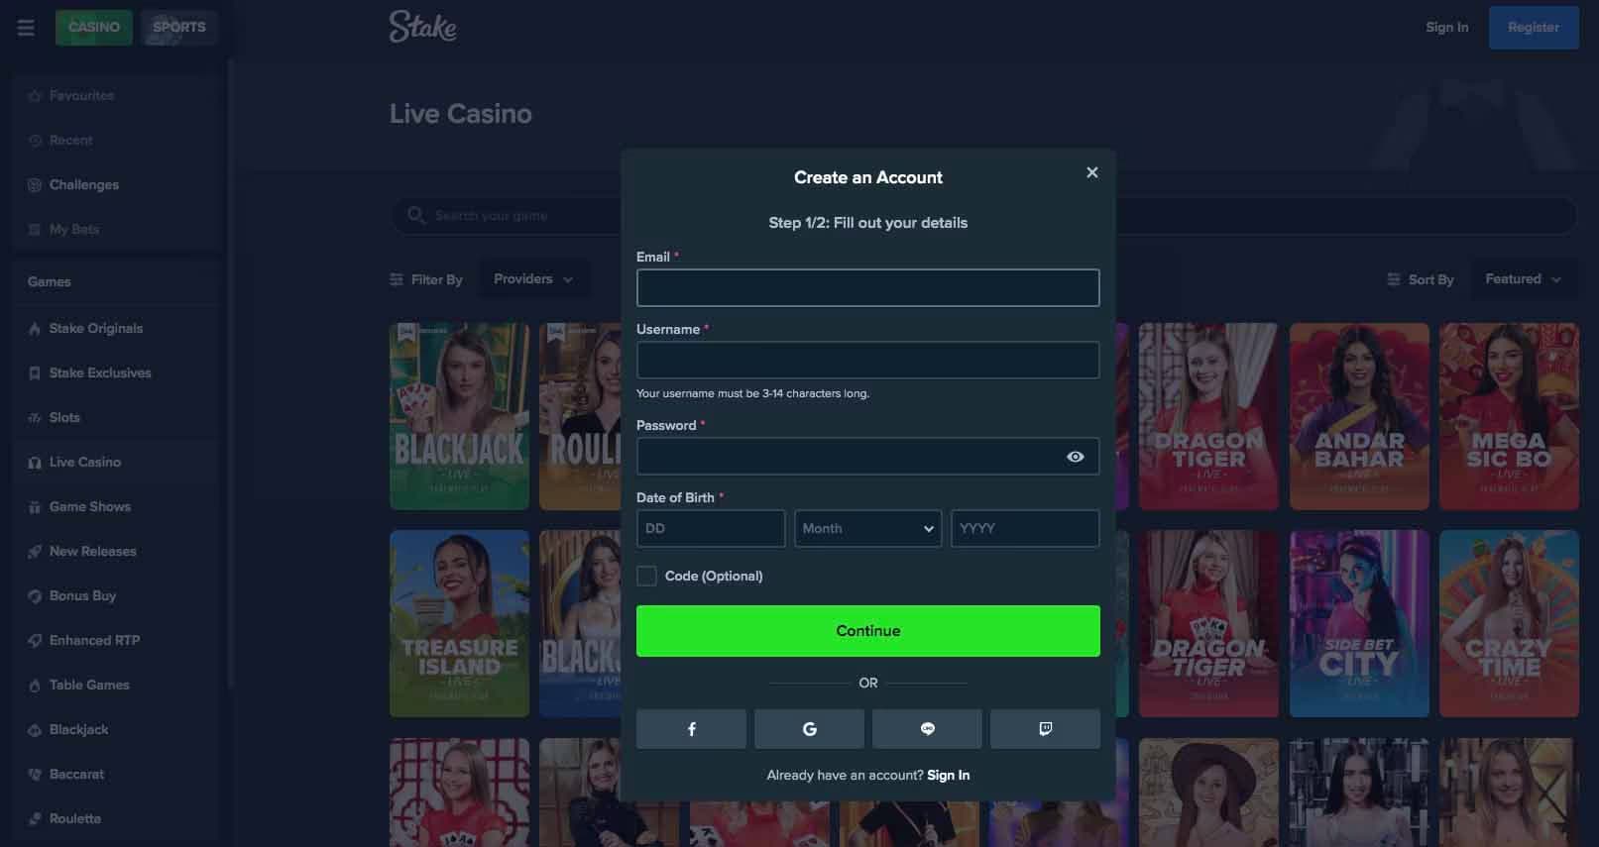
Task: Click the New Releases rocket icon
Action: pyautogui.click(x=35, y=552)
